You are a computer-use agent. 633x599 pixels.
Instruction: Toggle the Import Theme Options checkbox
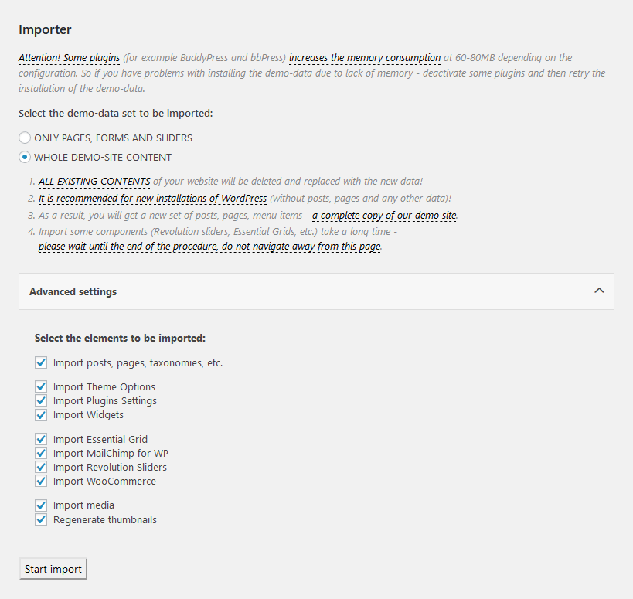pos(41,386)
